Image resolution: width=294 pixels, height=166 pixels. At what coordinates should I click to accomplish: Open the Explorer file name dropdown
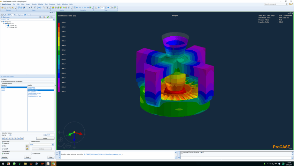(x=54, y=20)
